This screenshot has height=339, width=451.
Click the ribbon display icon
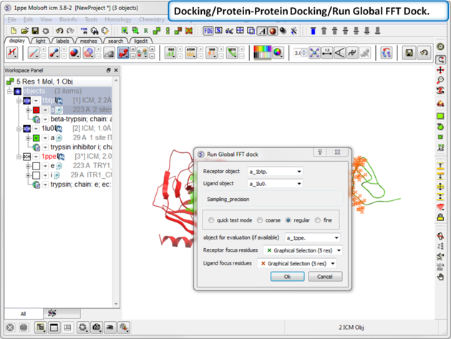[x=123, y=53]
